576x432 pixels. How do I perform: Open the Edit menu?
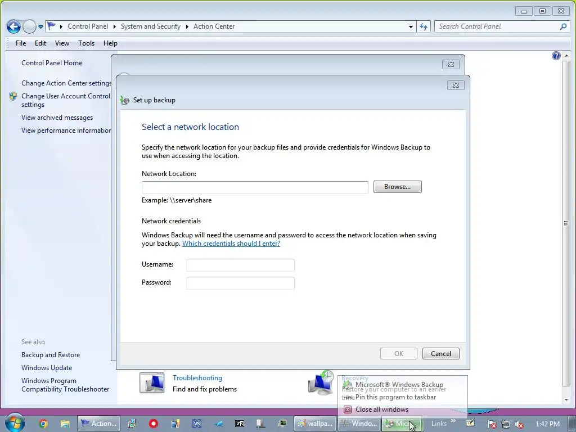pos(40,43)
